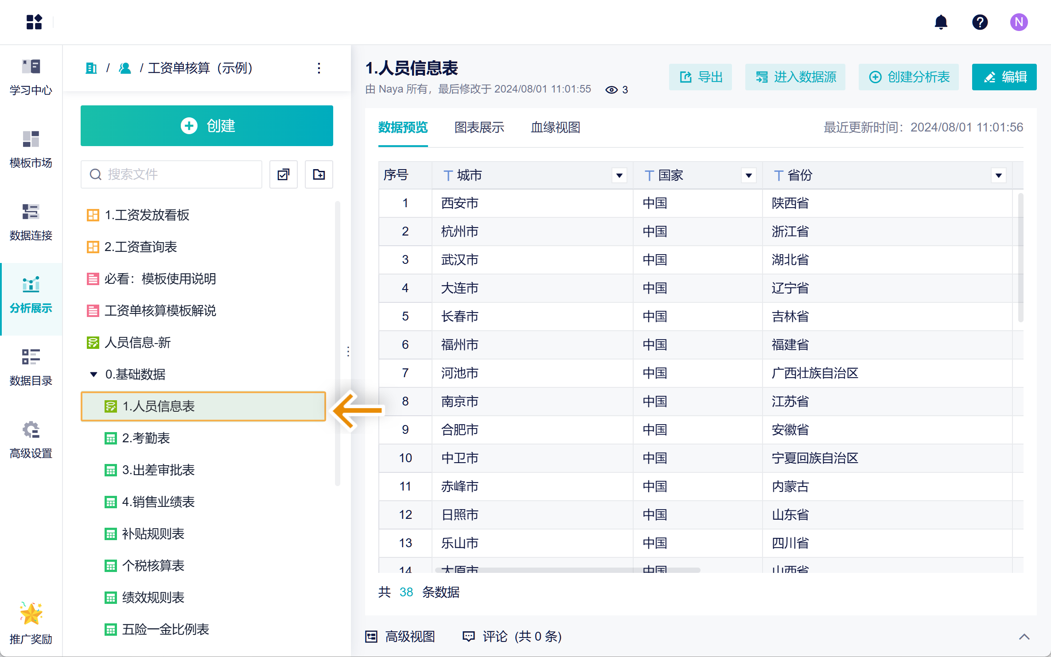Expand the bottom panel chevron
The image size is (1051, 657).
(1024, 637)
